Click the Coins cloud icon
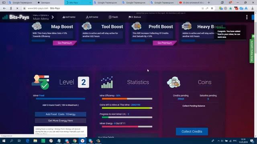 pyautogui.click(x=173, y=82)
